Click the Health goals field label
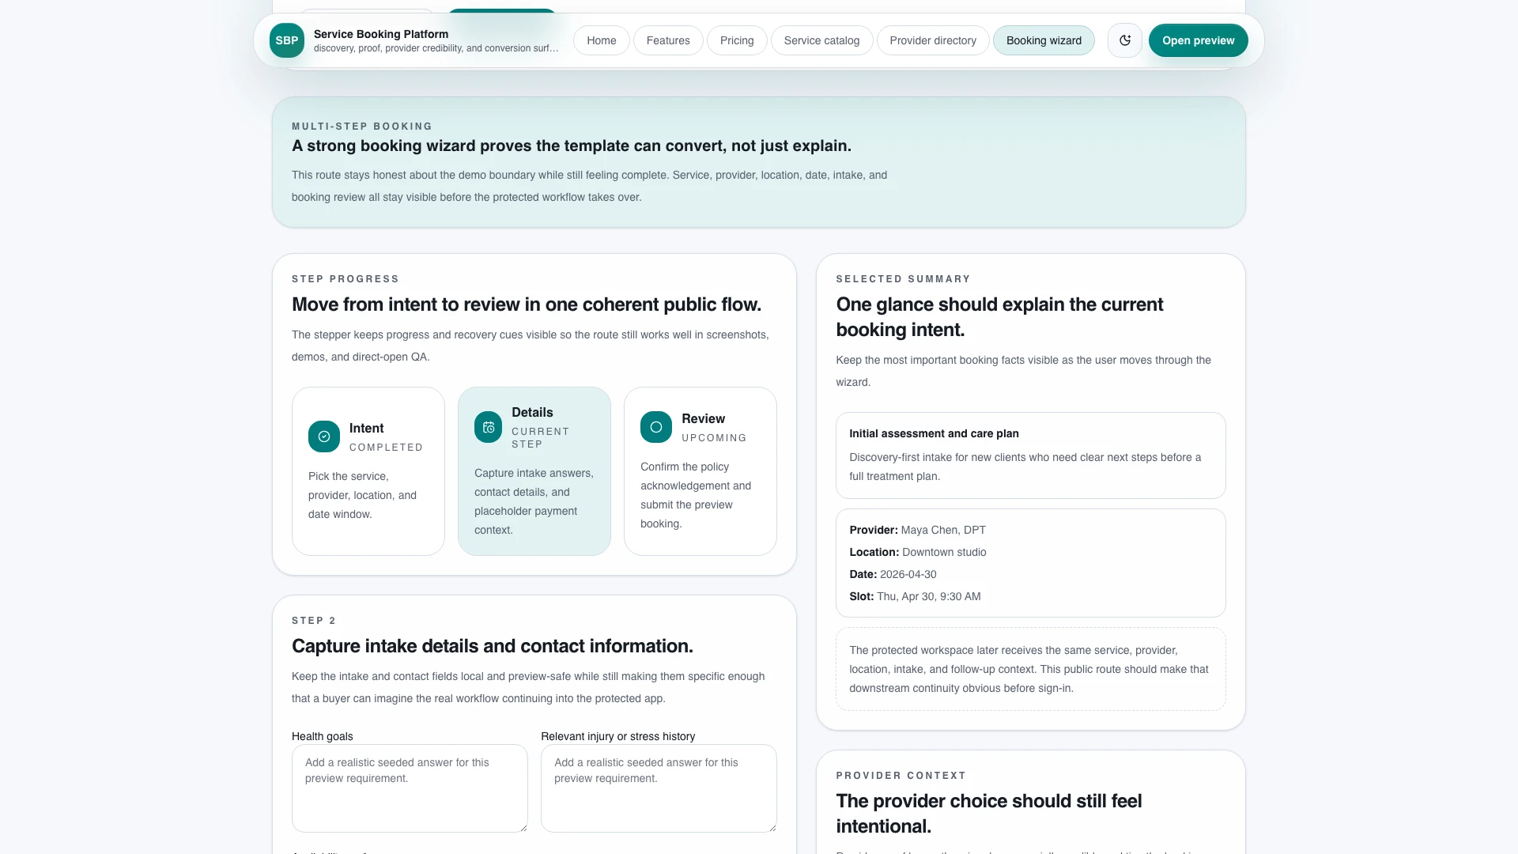Viewport: 1518px width, 854px height. pos(323,736)
